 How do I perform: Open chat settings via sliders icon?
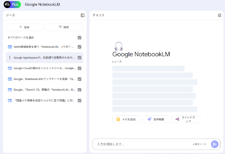(219, 15)
